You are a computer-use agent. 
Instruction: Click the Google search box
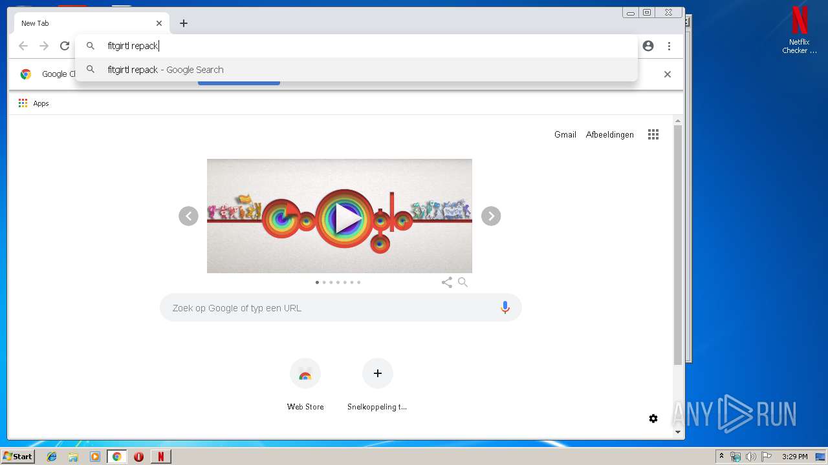pos(341,308)
